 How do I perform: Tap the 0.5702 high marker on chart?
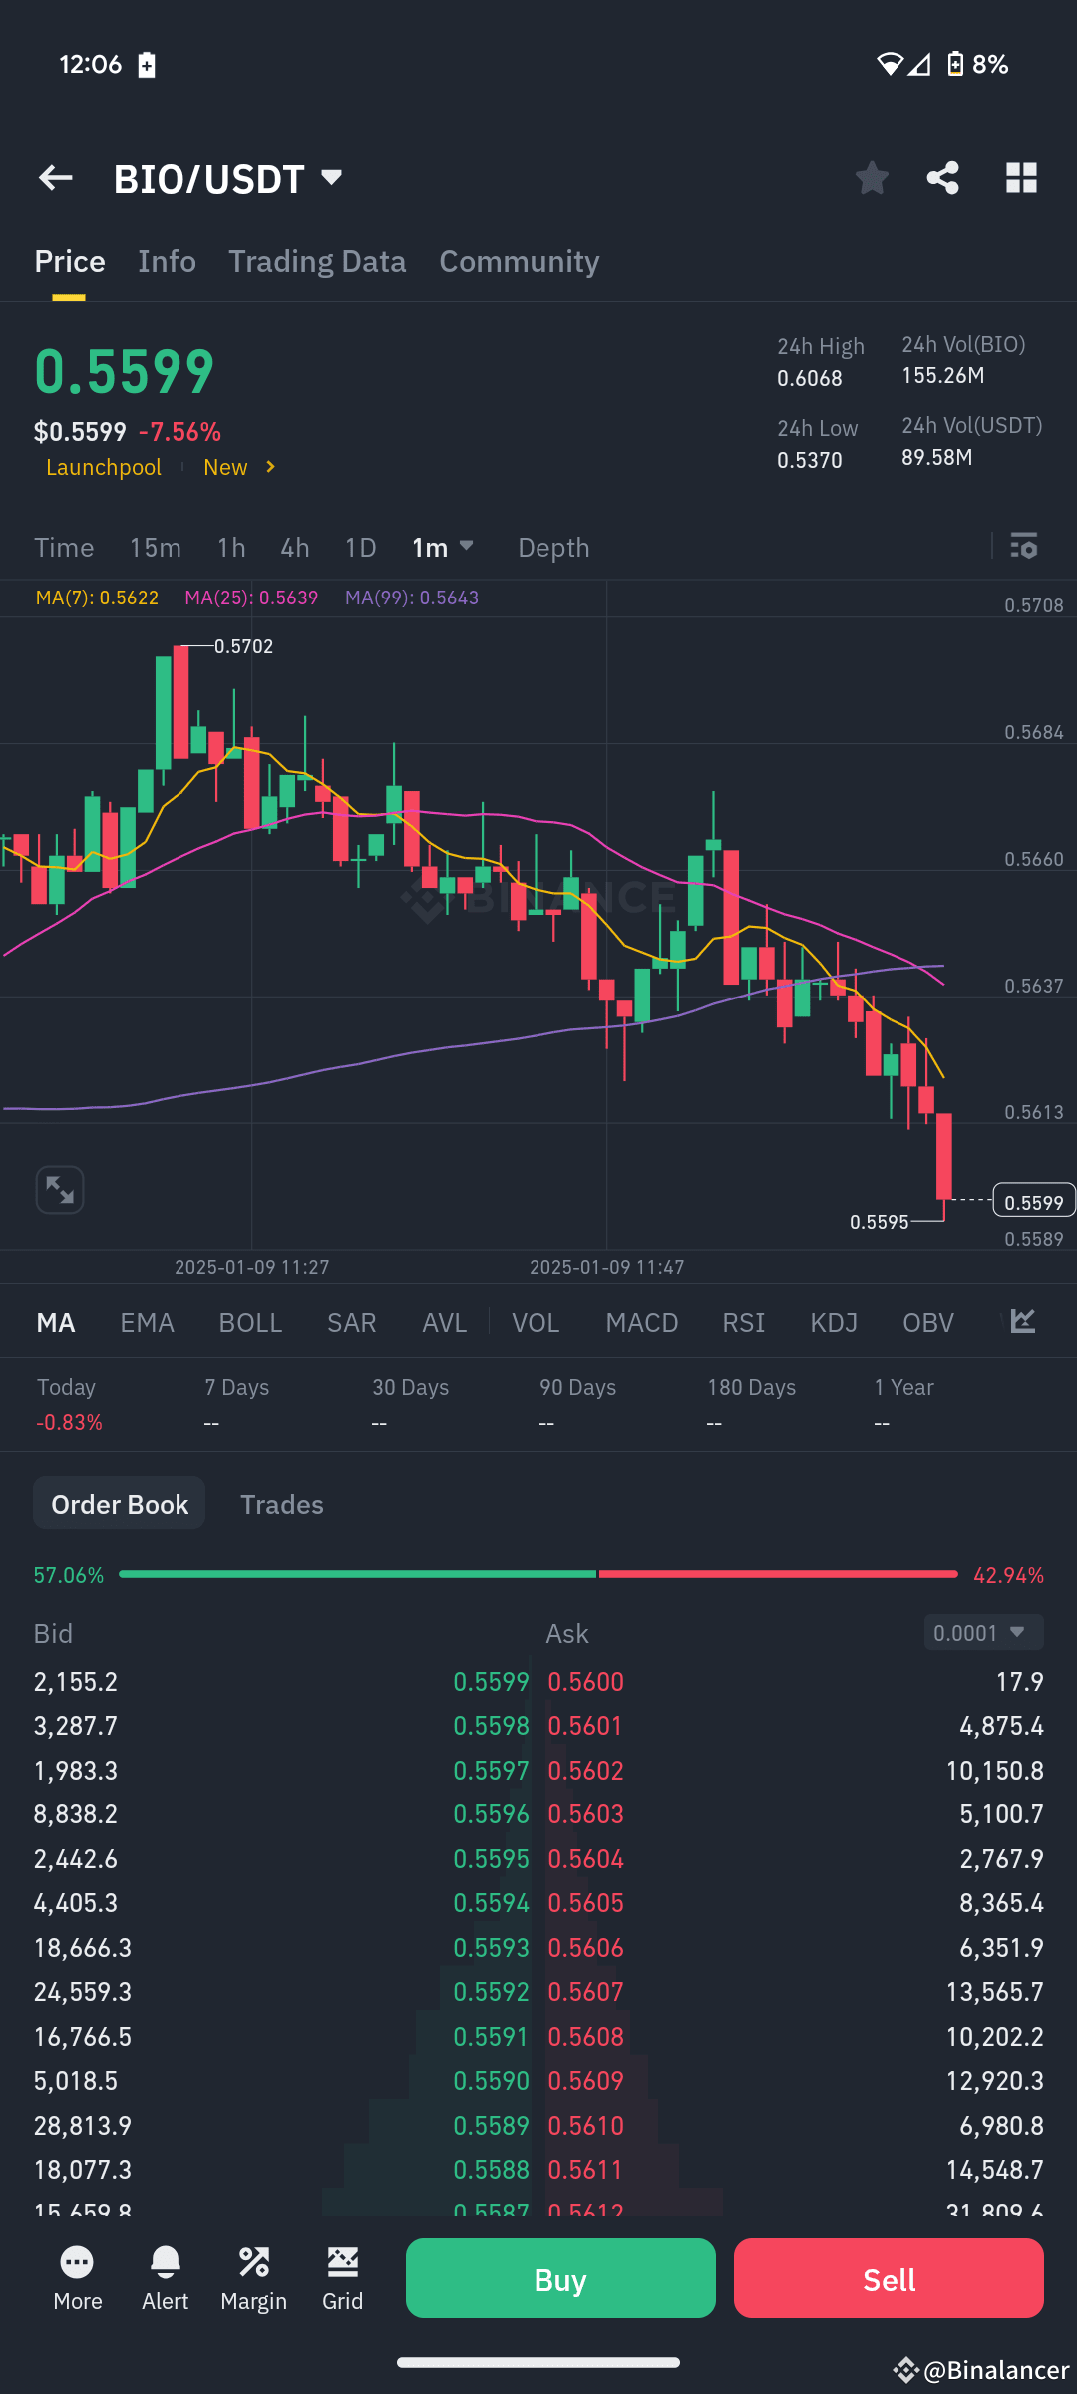click(243, 646)
